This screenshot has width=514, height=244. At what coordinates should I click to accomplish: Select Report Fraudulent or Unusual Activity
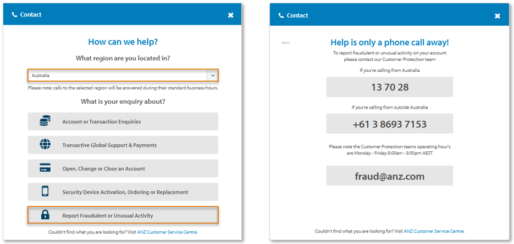(x=123, y=215)
